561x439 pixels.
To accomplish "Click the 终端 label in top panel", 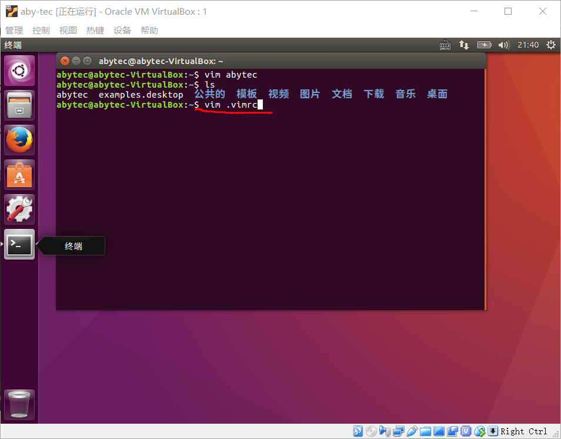I will (13, 45).
